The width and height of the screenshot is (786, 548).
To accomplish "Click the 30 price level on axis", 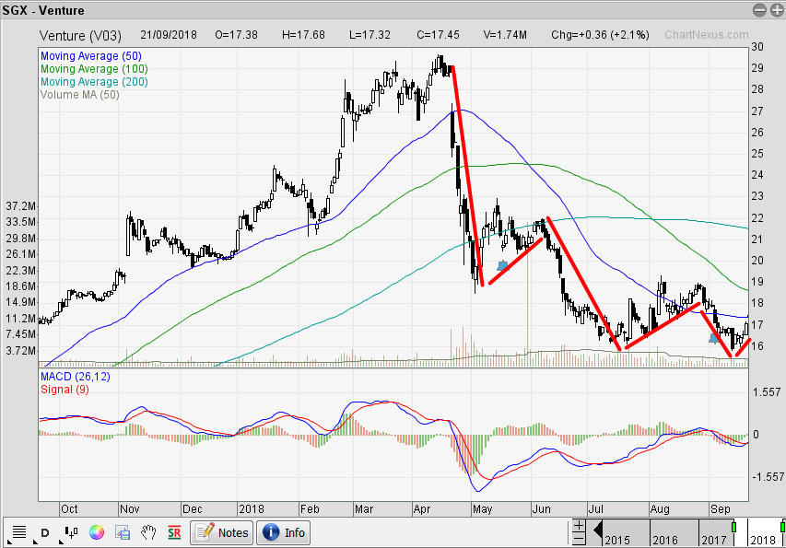I will point(757,47).
